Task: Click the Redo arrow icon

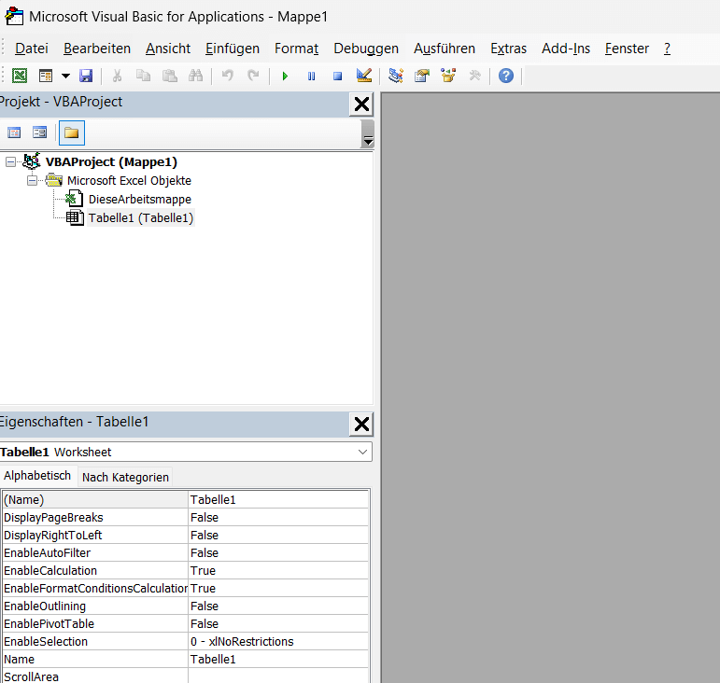Action: (253, 76)
